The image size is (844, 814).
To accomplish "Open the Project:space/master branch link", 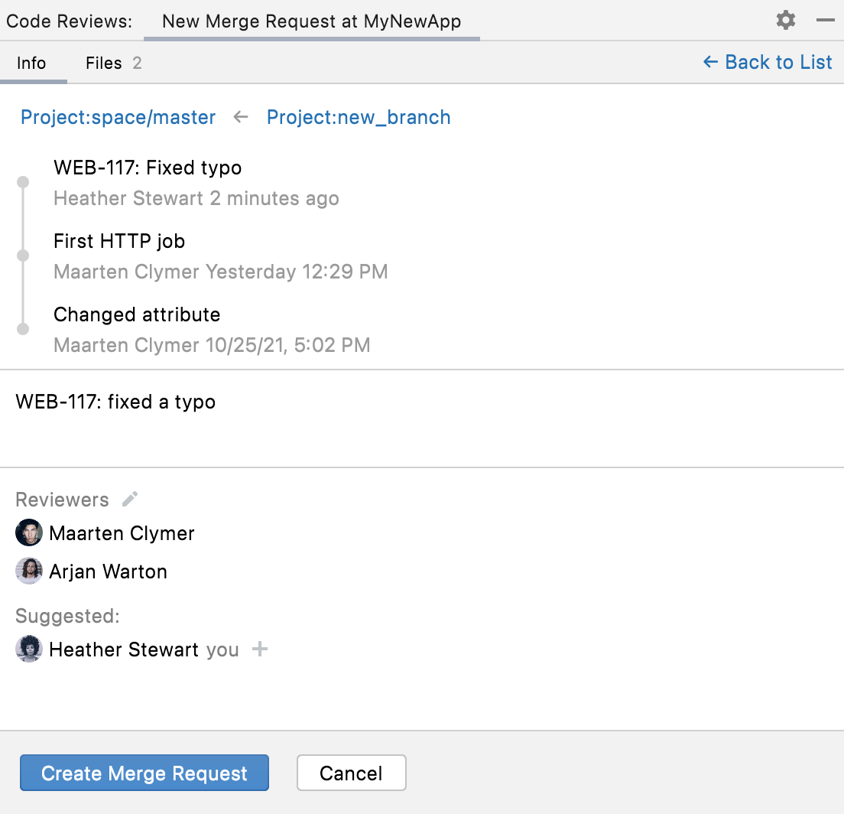I will point(118,117).
